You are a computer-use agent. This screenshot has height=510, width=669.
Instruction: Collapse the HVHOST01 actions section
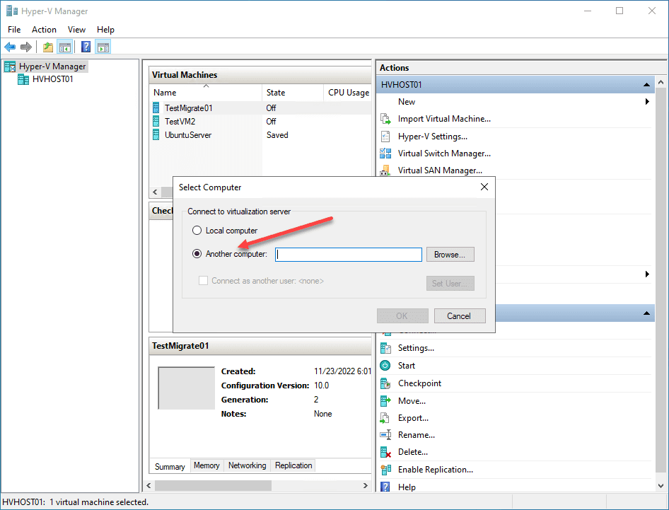(647, 85)
